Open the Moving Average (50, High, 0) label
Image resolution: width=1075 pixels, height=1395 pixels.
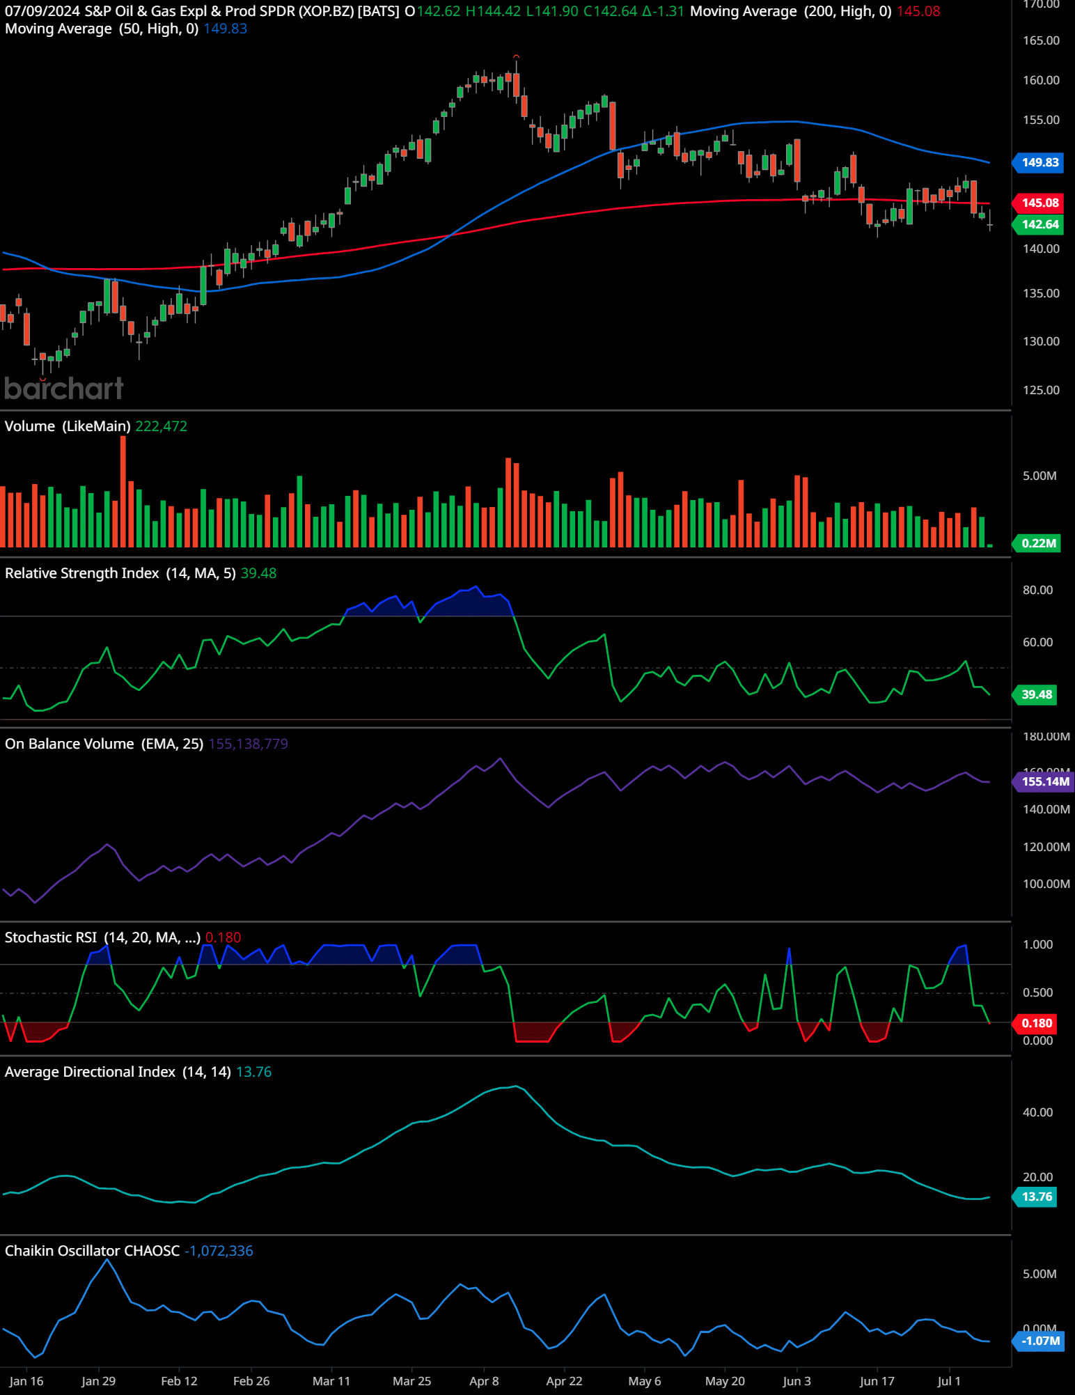point(102,29)
